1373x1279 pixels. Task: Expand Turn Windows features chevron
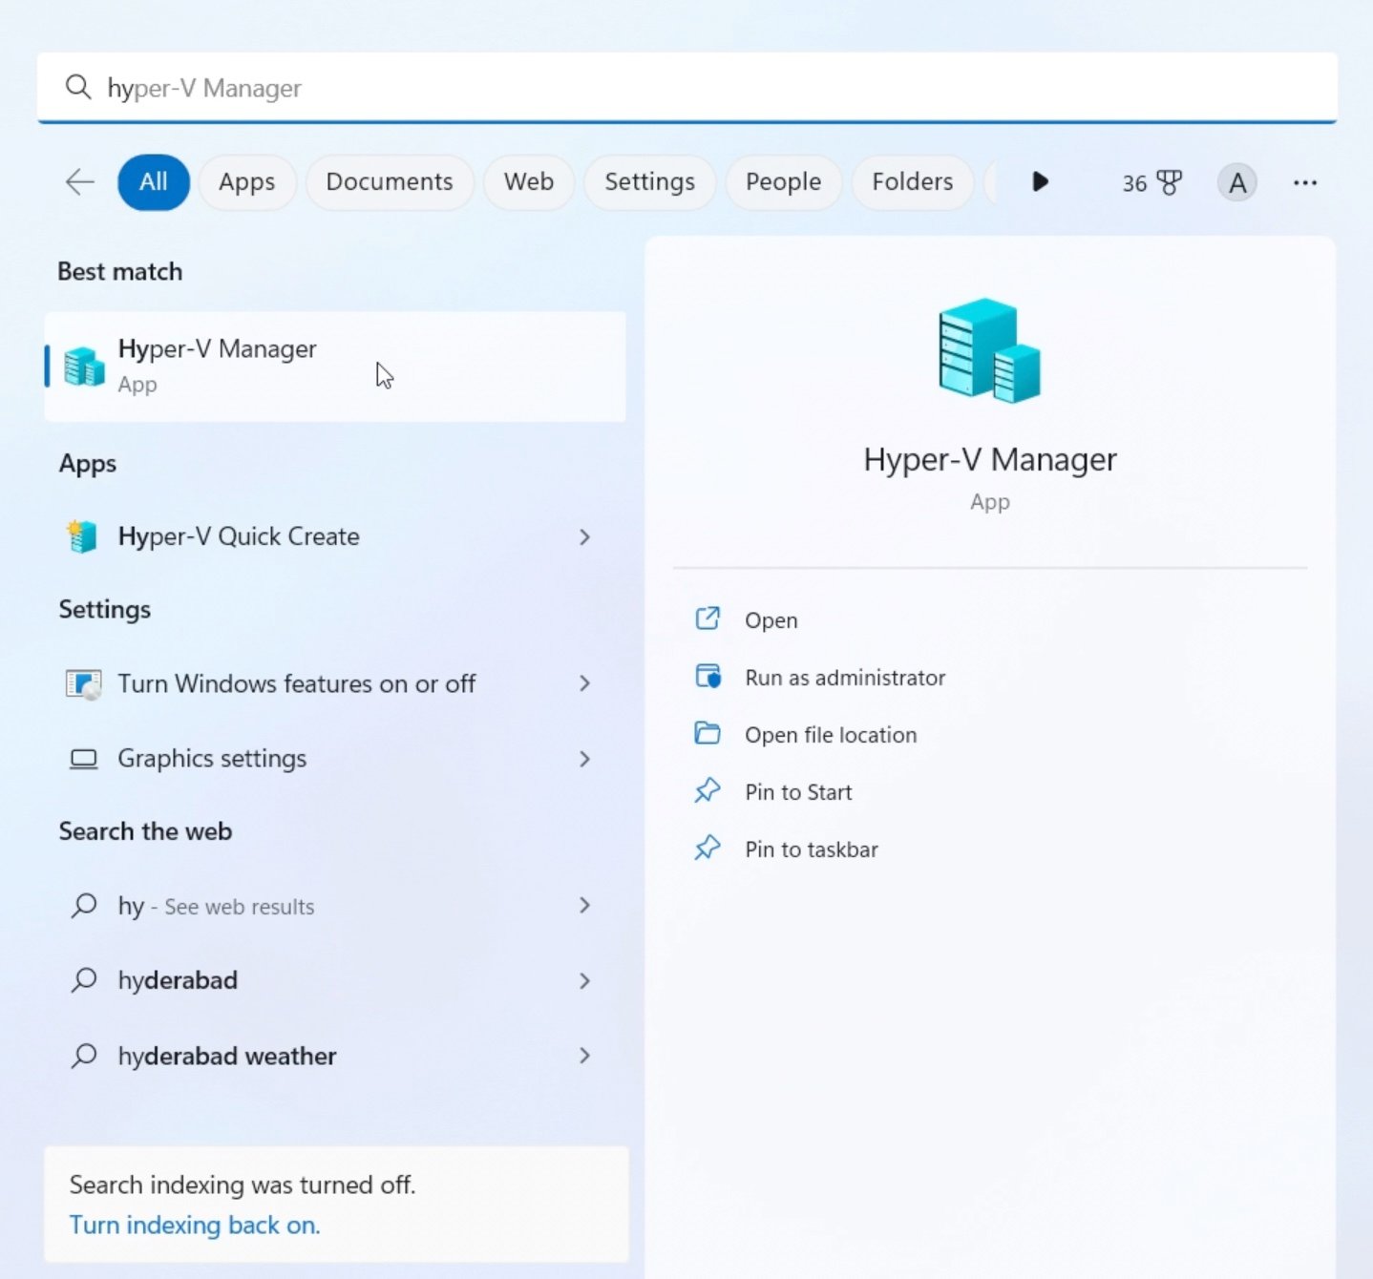[584, 683]
